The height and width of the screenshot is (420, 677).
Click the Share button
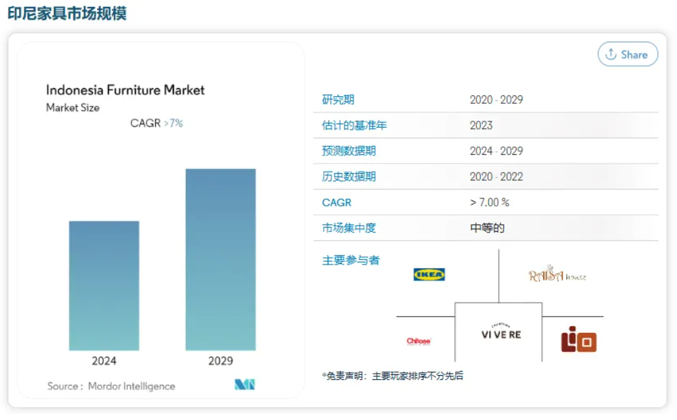click(x=627, y=55)
